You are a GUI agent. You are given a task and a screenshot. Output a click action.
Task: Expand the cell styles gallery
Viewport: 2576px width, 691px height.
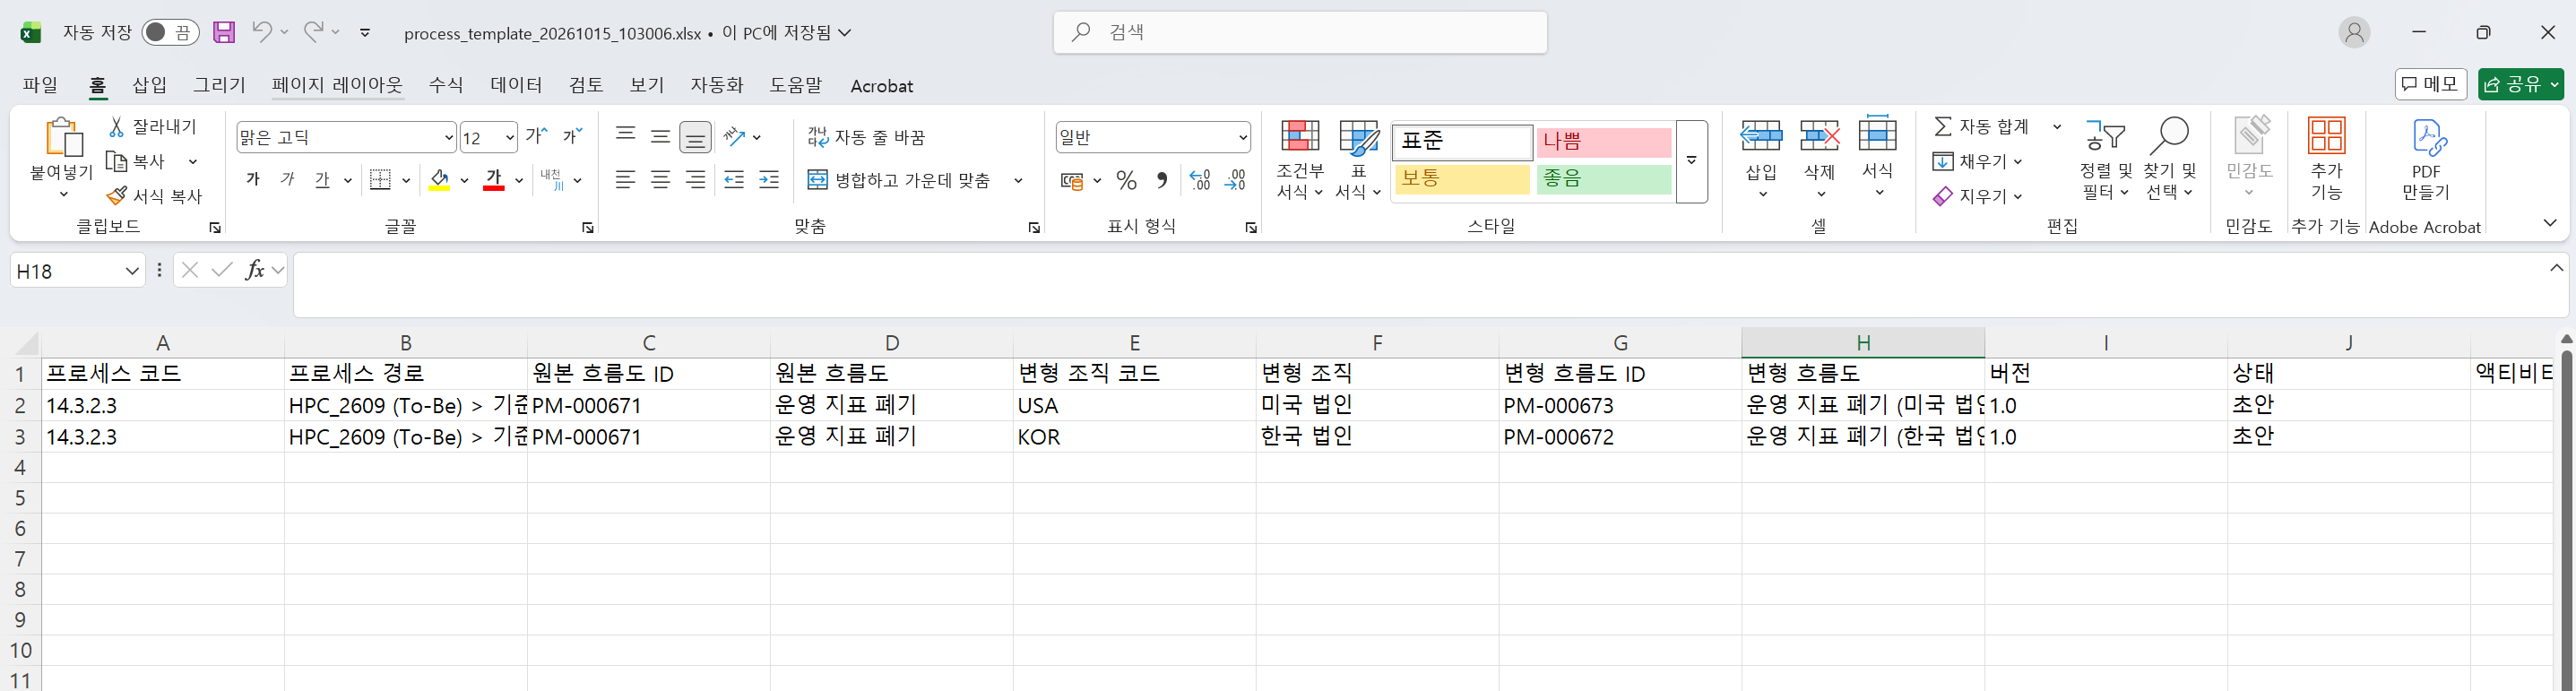(x=1692, y=161)
